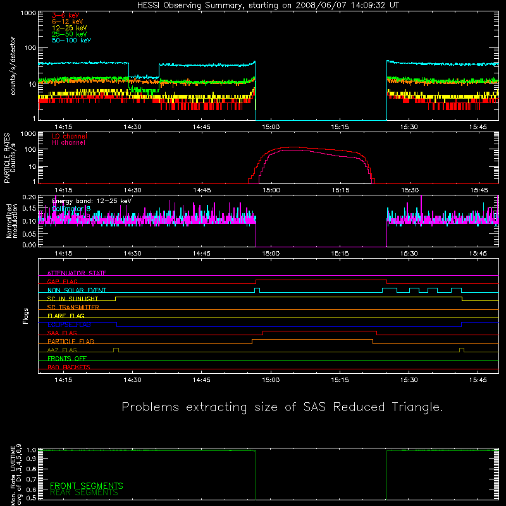Click the 'REAR SEGMENTS' legend label
The height and width of the screenshot is (506, 506).
[x=84, y=493]
